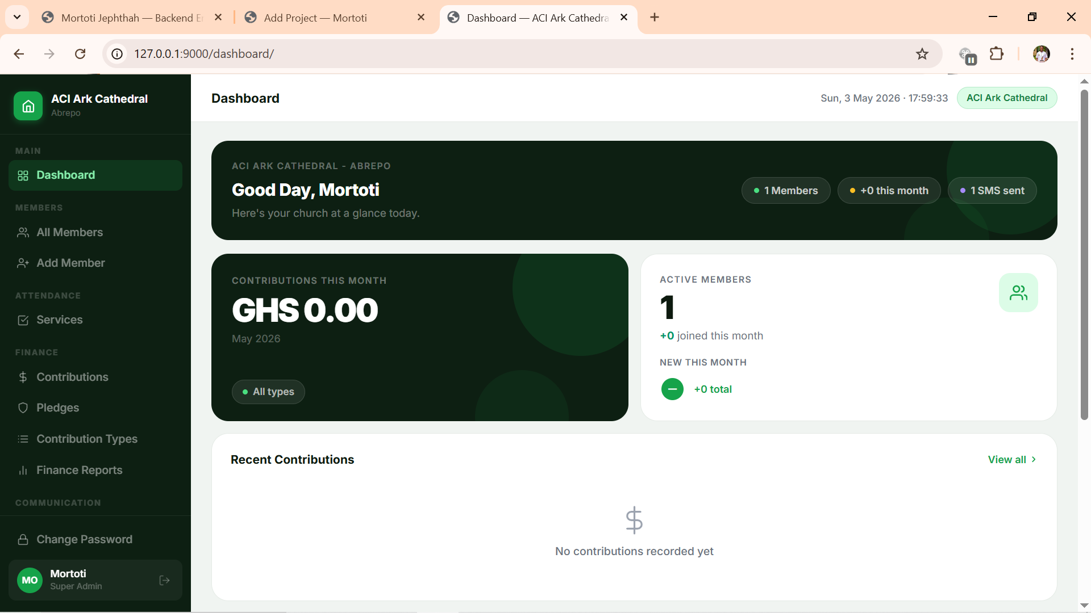
Task: Open Pledges in the sidebar
Action: pyautogui.click(x=95, y=408)
